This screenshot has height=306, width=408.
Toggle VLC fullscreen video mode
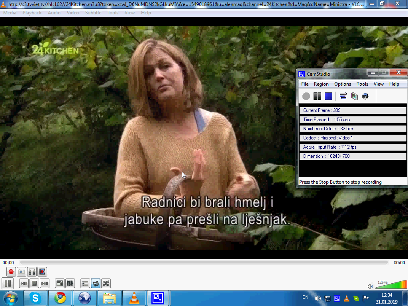click(60, 284)
